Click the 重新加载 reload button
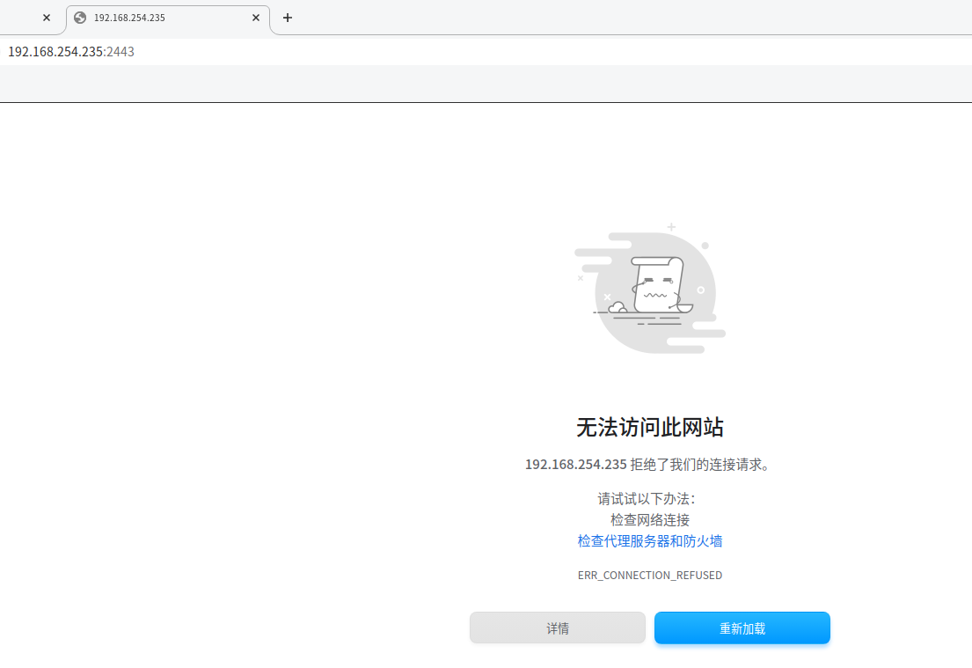 742,628
